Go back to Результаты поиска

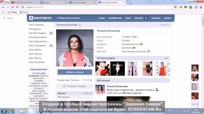click(68, 18)
